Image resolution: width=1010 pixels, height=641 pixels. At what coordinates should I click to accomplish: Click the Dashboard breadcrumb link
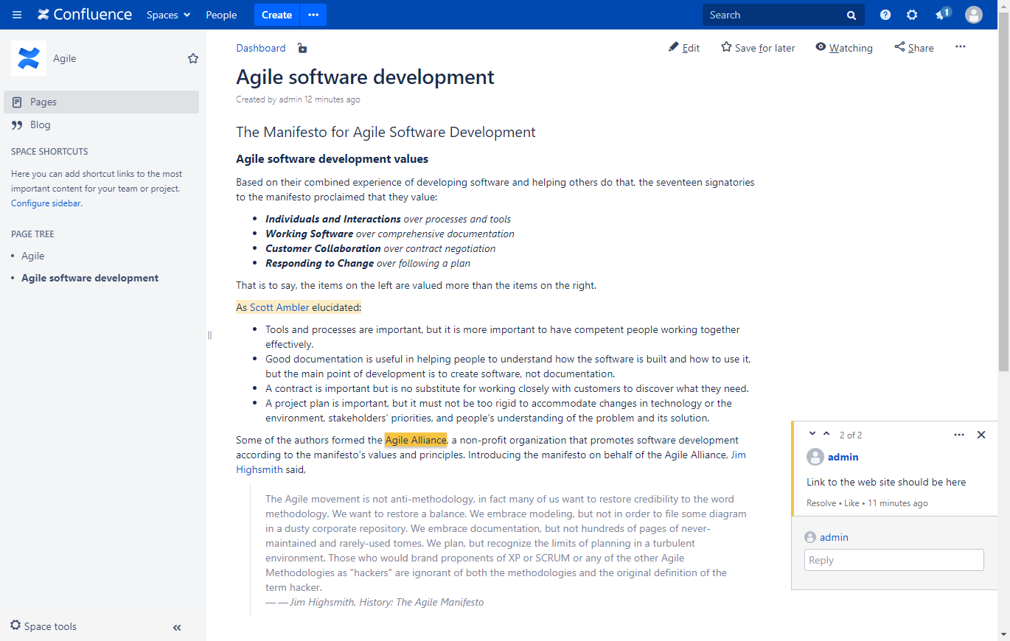click(261, 48)
